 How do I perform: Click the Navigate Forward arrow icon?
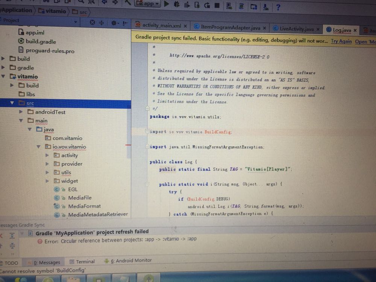(115, 2)
